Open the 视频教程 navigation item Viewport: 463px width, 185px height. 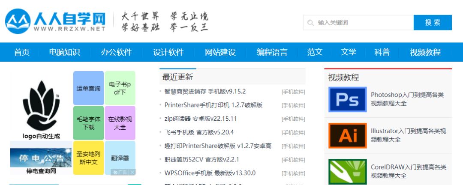[425, 52]
